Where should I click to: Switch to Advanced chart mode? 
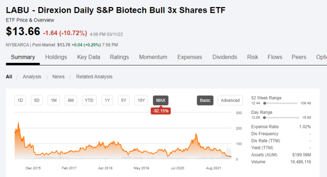[230, 101]
